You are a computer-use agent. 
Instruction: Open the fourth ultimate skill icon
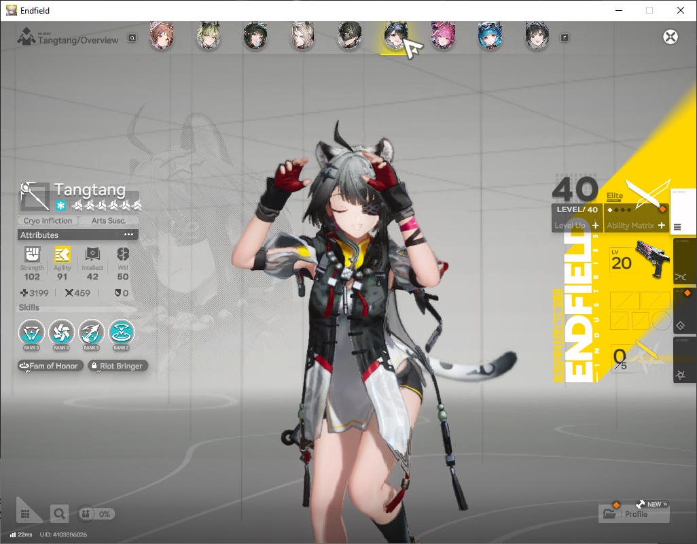coord(121,333)
